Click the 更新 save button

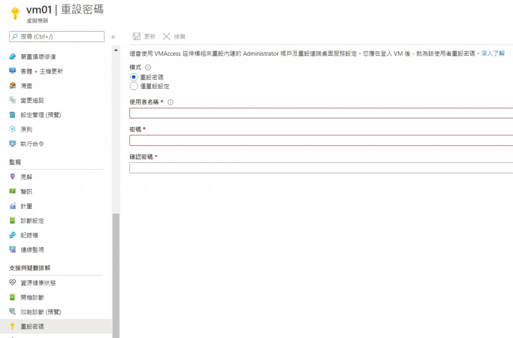click(144, 36)
